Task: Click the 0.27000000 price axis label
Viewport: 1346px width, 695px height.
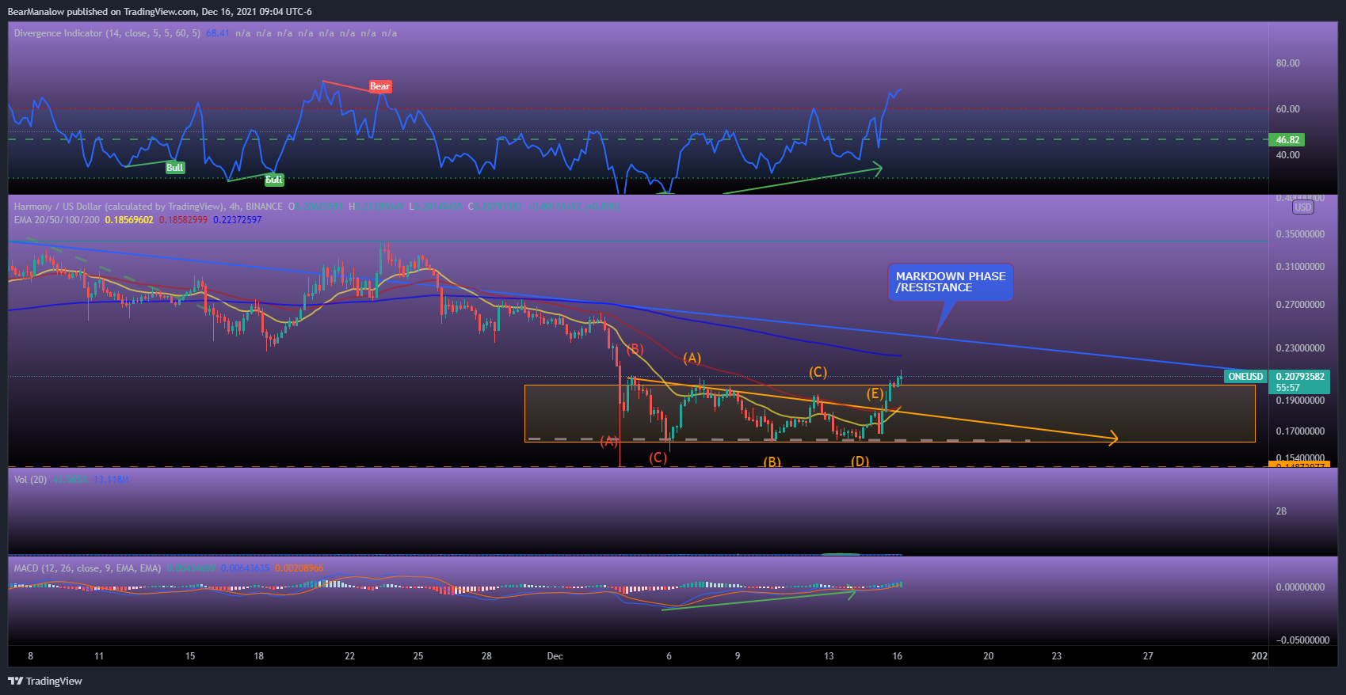Action: coord(1300,305)
